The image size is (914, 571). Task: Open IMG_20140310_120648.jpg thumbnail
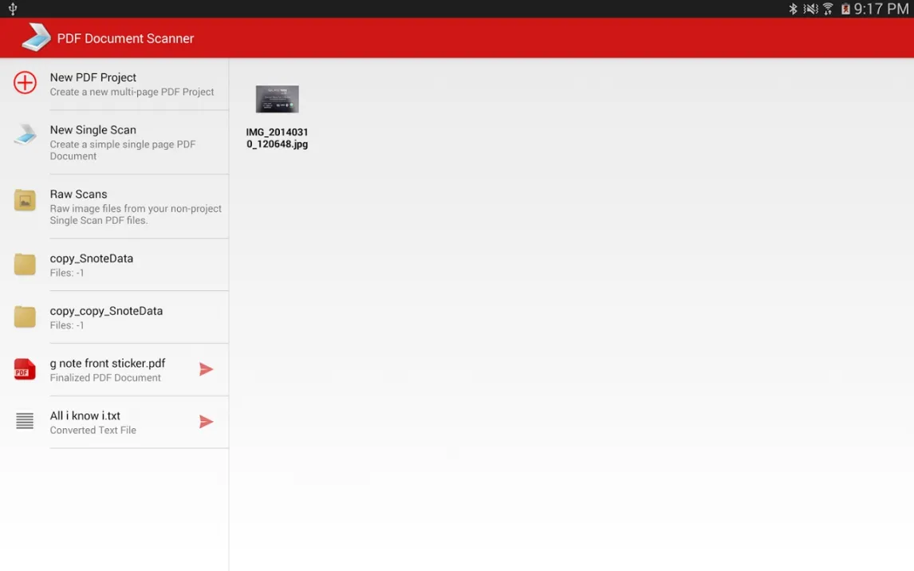tap(277, 100)
